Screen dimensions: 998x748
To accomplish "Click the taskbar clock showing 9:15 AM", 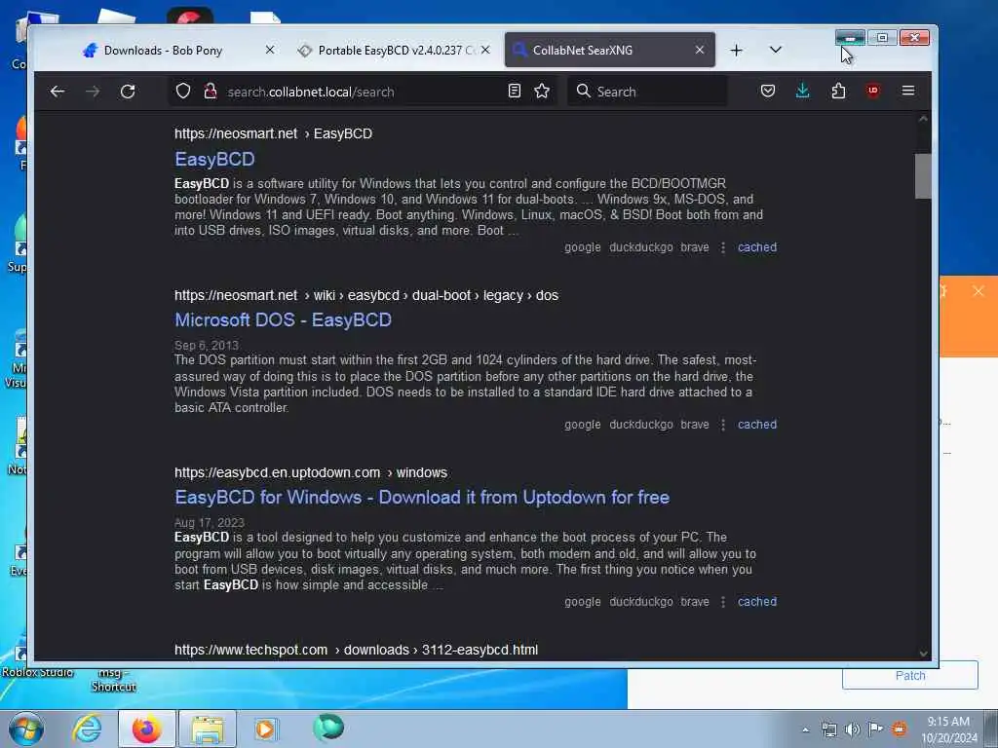I will tap(948, 729).
